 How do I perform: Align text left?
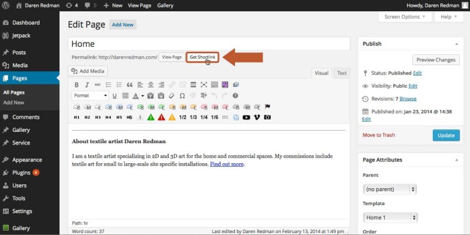[x=140, y=85]
